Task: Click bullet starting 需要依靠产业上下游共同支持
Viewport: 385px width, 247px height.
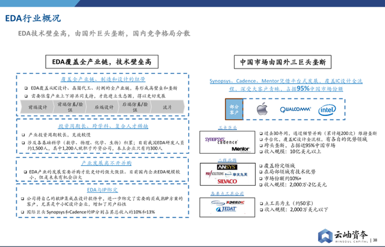Action: [98, 96]
